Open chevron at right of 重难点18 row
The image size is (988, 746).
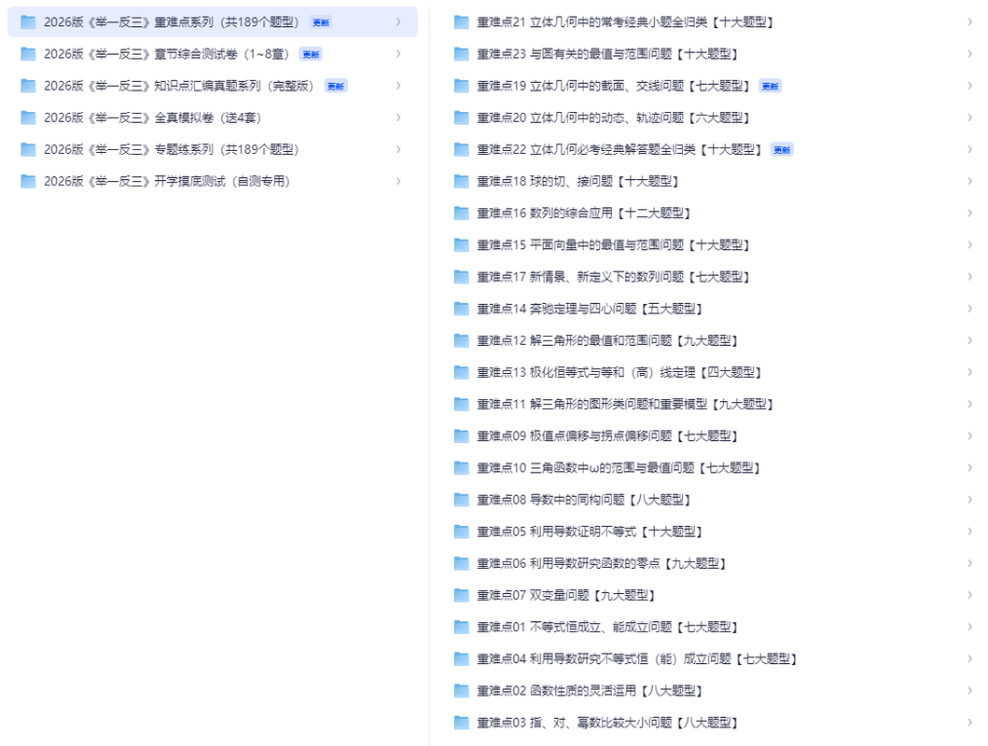969,181
